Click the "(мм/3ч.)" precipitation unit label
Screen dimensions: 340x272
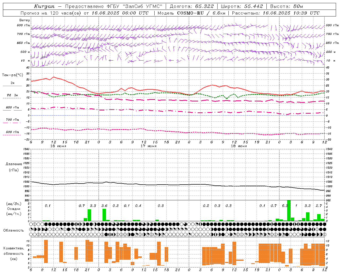pyautogui.click(x=14, y=204)
